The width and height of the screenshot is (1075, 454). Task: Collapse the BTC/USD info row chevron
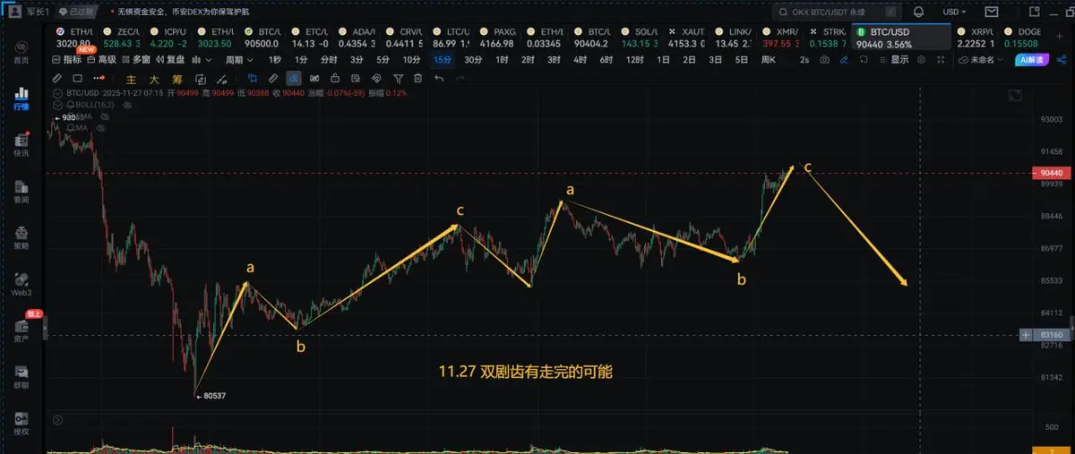point(58,94)
